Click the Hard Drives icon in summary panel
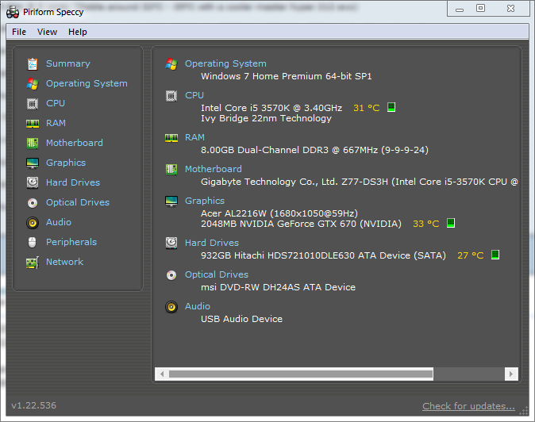The image size is (535, 422). pos(171,243)
